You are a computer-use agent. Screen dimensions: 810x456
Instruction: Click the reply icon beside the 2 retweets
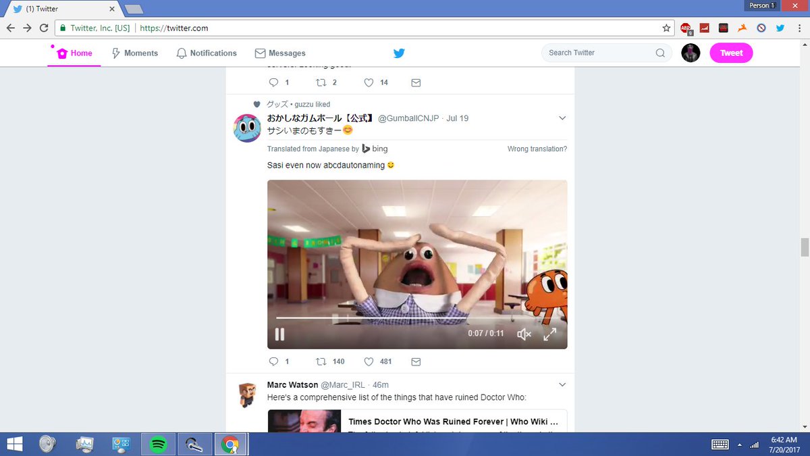[273, 82]
